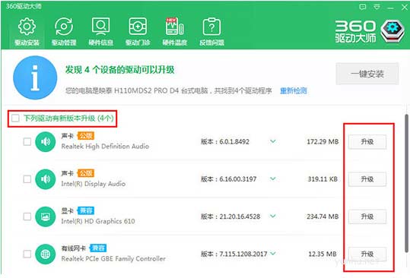Open the 驱动安装 gear icon
The width and height of the screenshot is (410, 278).
point(27,26)
